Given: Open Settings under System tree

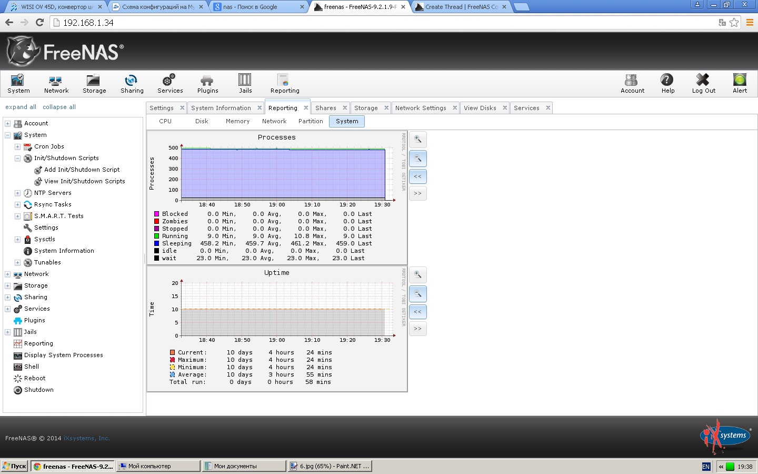Looking at the screenshot, I should (46, 228).
